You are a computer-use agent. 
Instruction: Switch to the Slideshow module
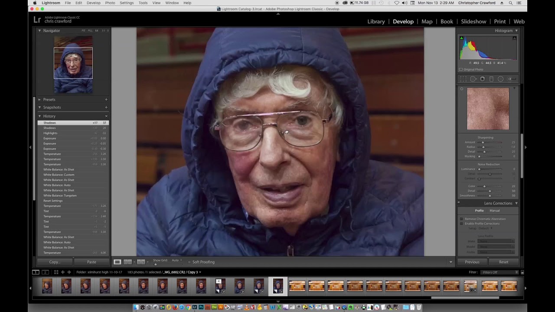coord(473,21)
